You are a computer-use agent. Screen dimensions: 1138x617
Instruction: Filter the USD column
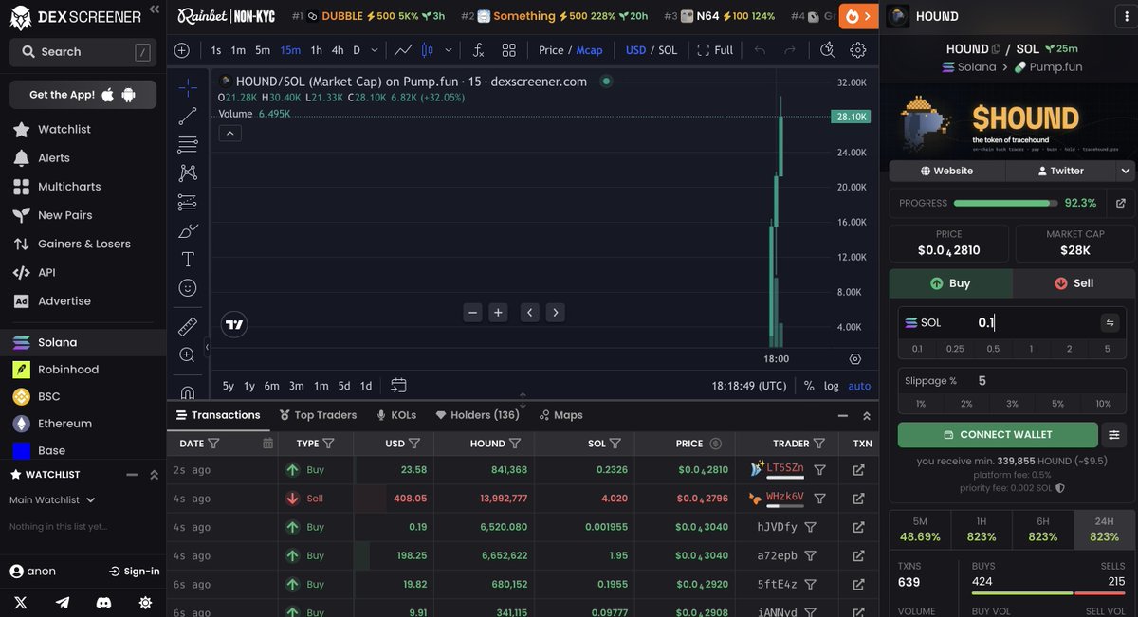pyautogui.click(x=414, y=444)
